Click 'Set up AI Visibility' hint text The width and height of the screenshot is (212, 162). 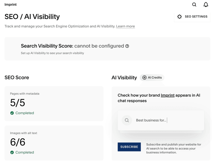click(52, 53)
